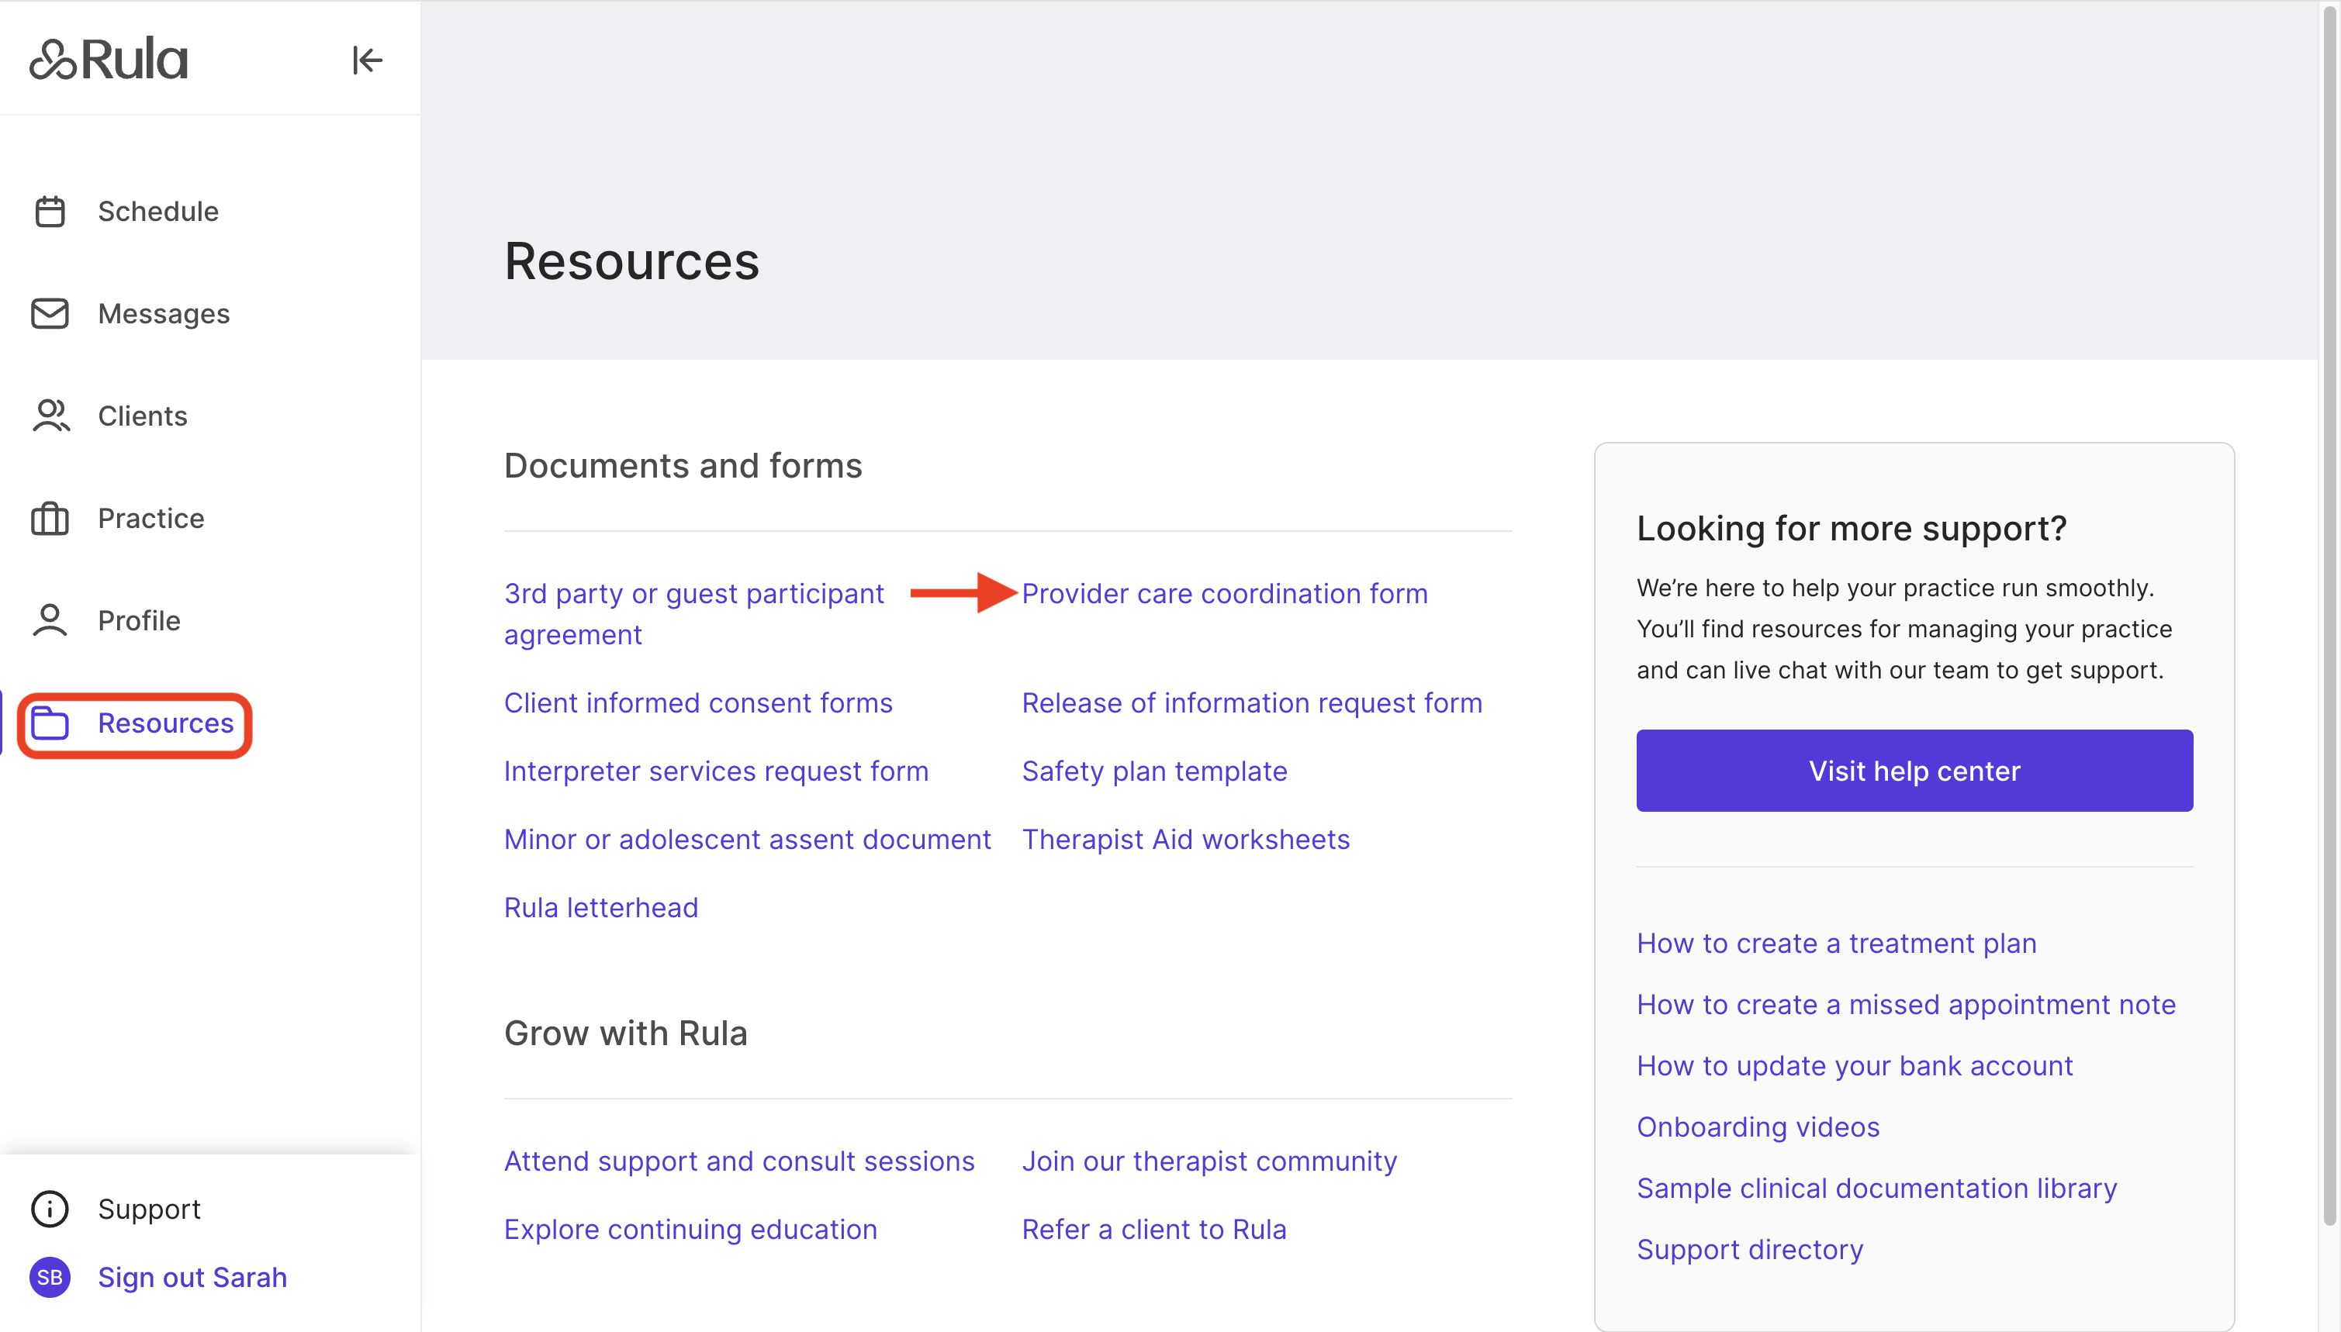
Task: Open the Safety plan template link
Action: coord(1154,771)
